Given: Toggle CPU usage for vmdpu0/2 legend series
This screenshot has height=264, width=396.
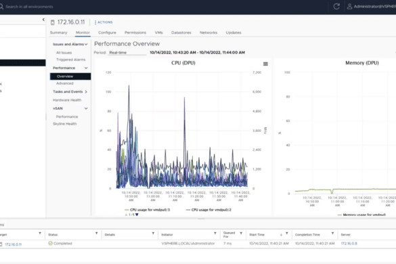Looking at the screenshot, I should click(x=208, y=210).
